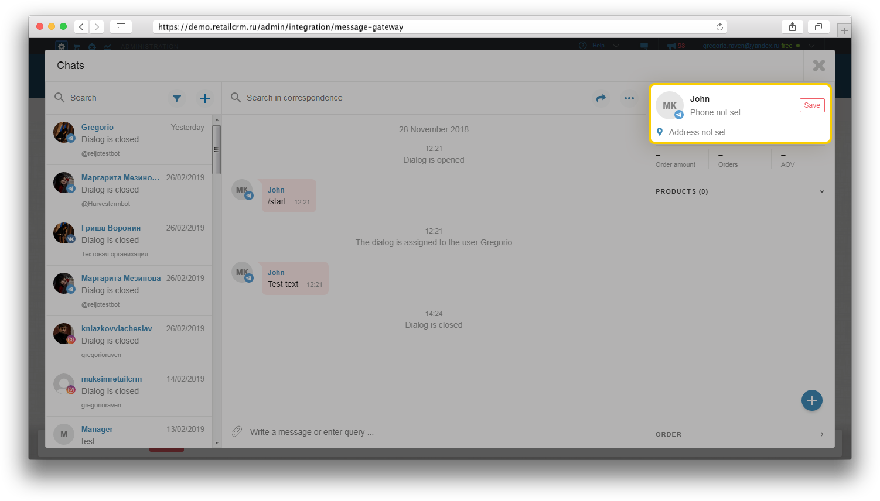Click Address not set text

point(697,132)
